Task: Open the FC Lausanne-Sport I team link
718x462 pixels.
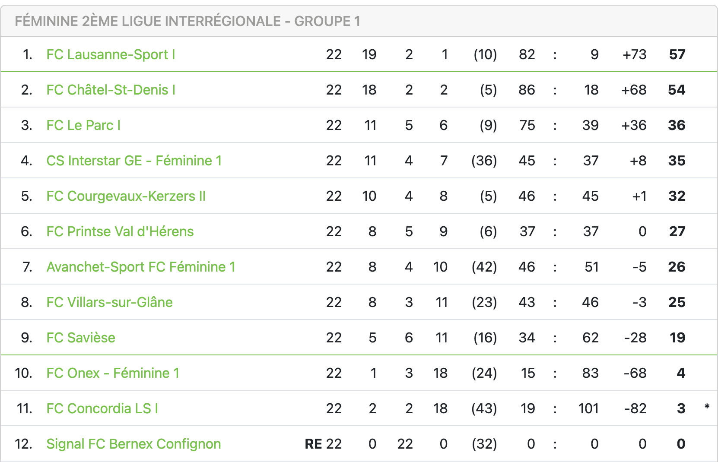Action: (x=111, y=54)
